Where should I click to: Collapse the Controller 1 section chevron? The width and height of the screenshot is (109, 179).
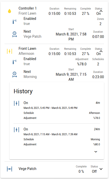(101, 11)
